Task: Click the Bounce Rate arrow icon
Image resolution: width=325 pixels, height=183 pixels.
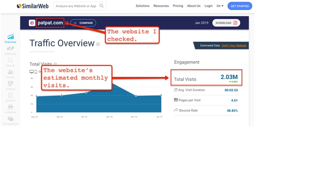Action: click(x=176, y=110)
